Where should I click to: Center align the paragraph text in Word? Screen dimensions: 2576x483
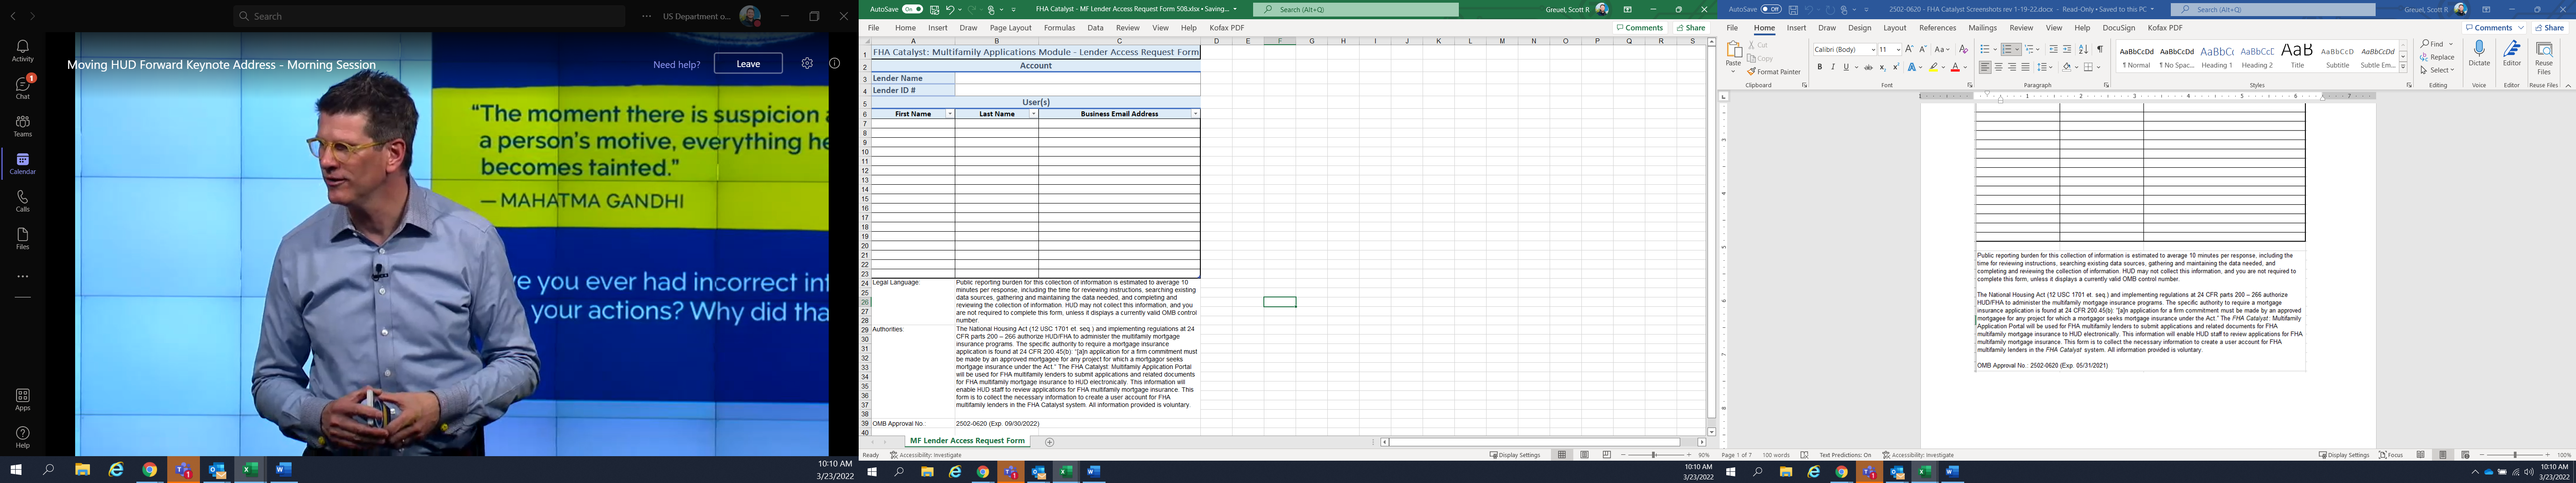(1998, 67)
